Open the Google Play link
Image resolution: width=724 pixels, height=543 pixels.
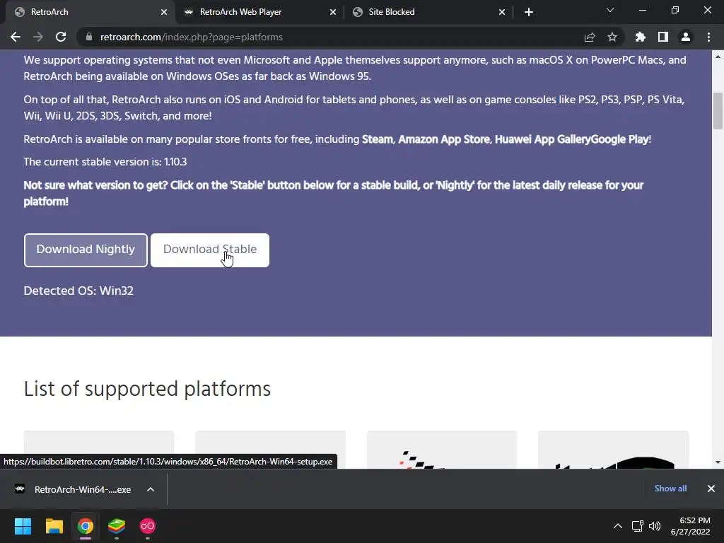tap(619, 139)
